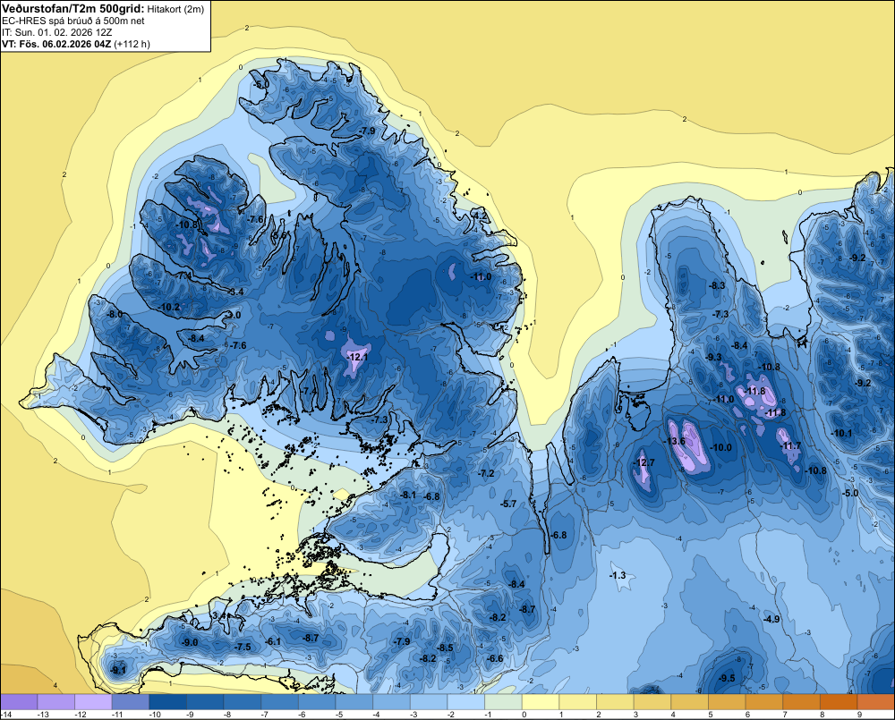This screenshot has width=895, height=720.
Task: Click the '-4.9' temperature label
Action: pos(771,619)
